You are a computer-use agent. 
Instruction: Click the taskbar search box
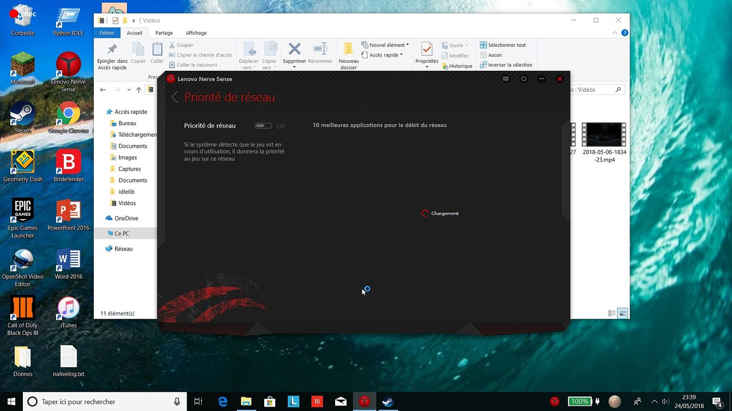104,402
